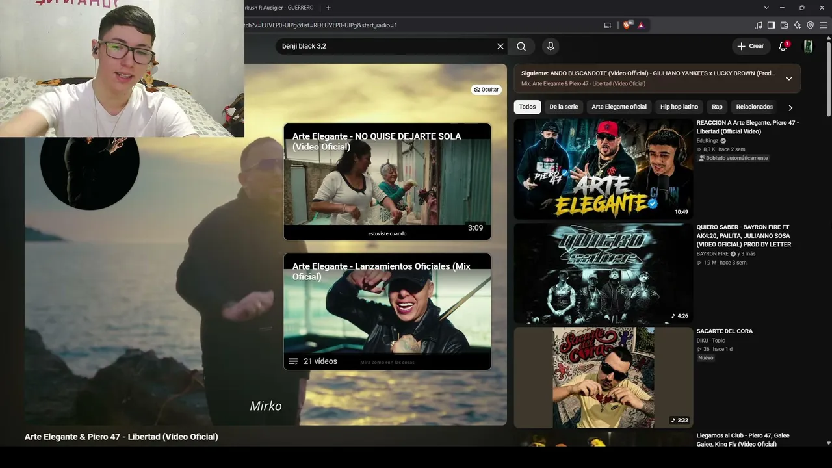Click the video title Arte Elegante & Piero 47
832x468 pixels.
point(122,437)
